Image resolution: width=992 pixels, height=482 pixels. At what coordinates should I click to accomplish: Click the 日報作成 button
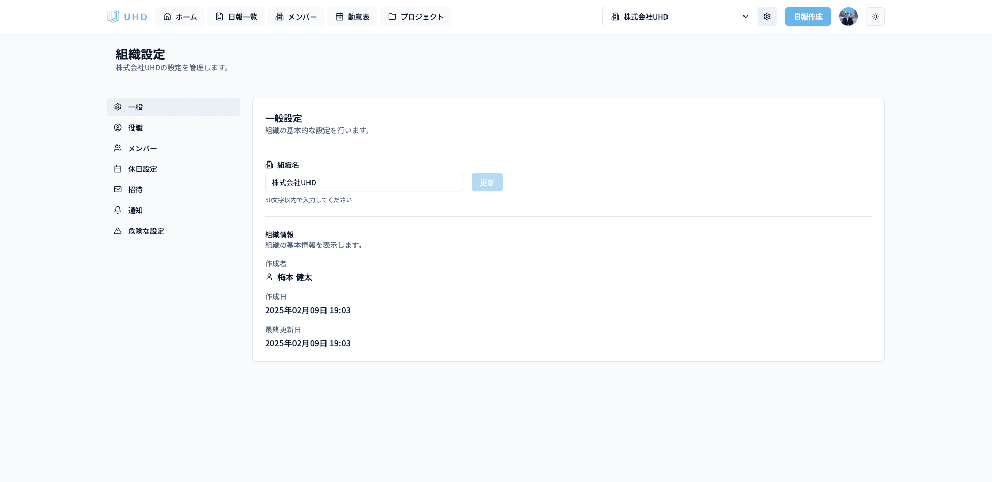coord(808,17)
